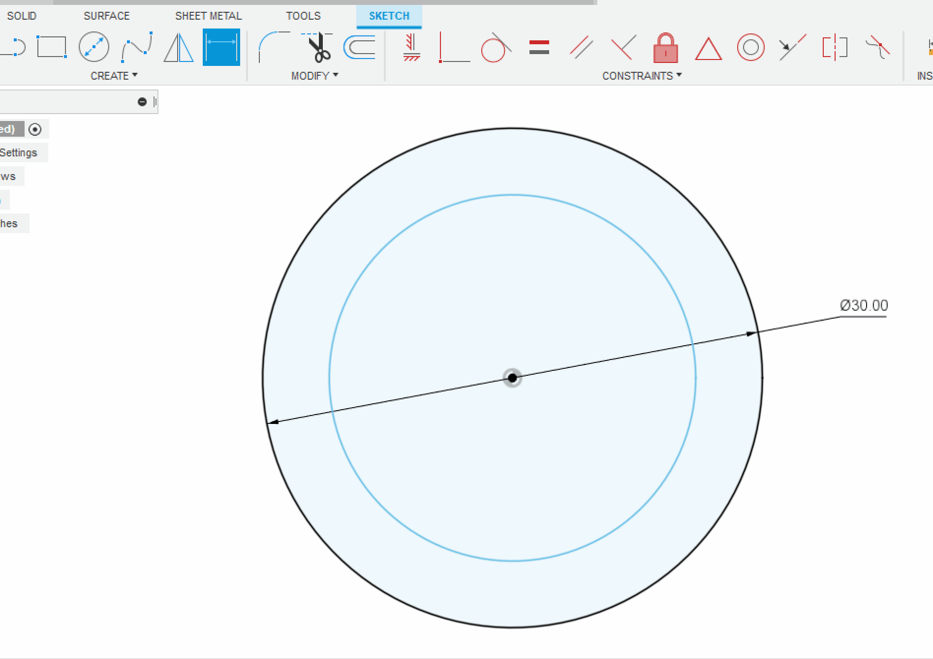Select the Offset tool
933x659 pixels.
359,47
